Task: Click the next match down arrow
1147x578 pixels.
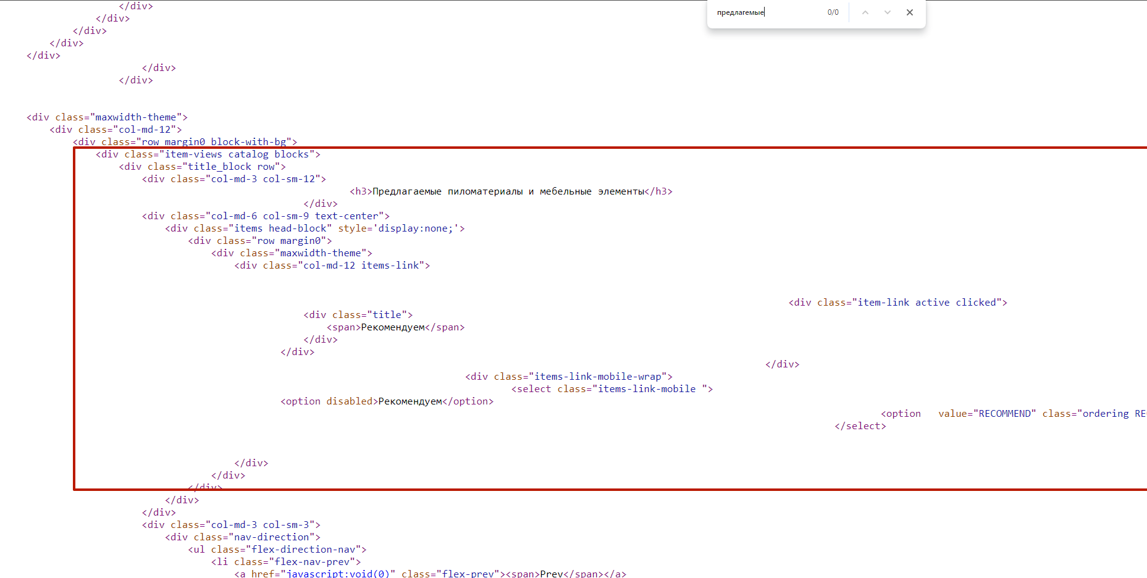Action: [888, 12]
